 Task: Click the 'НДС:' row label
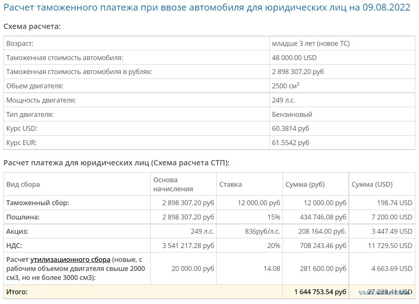tap(14, 246)
